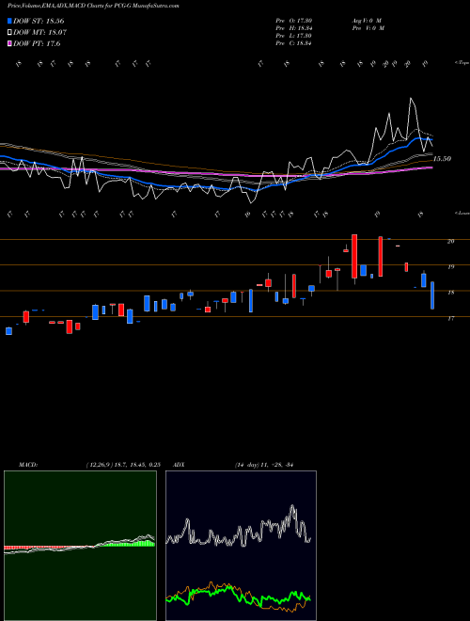Select the 'DOW PT: 17.6' legend text

[x=37, y=43]
